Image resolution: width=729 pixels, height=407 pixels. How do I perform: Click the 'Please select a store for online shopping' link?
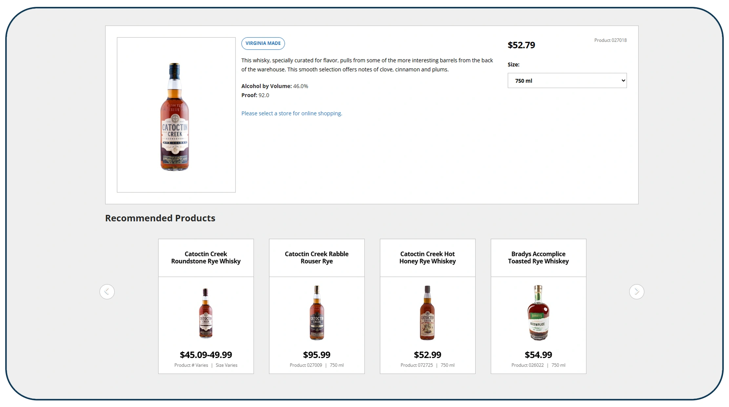click(291, 113)
